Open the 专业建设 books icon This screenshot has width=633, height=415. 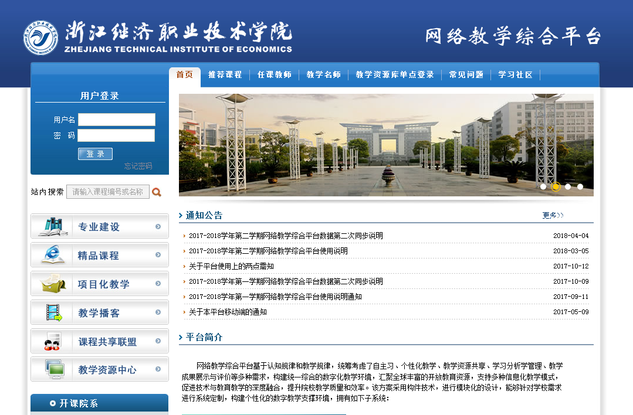tap(53, 226)
